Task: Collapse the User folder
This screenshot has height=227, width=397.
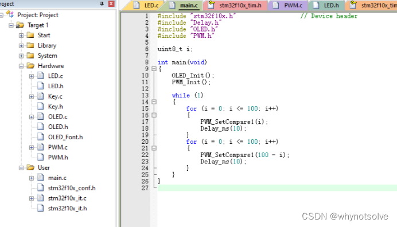Action: tap(21, 168)
